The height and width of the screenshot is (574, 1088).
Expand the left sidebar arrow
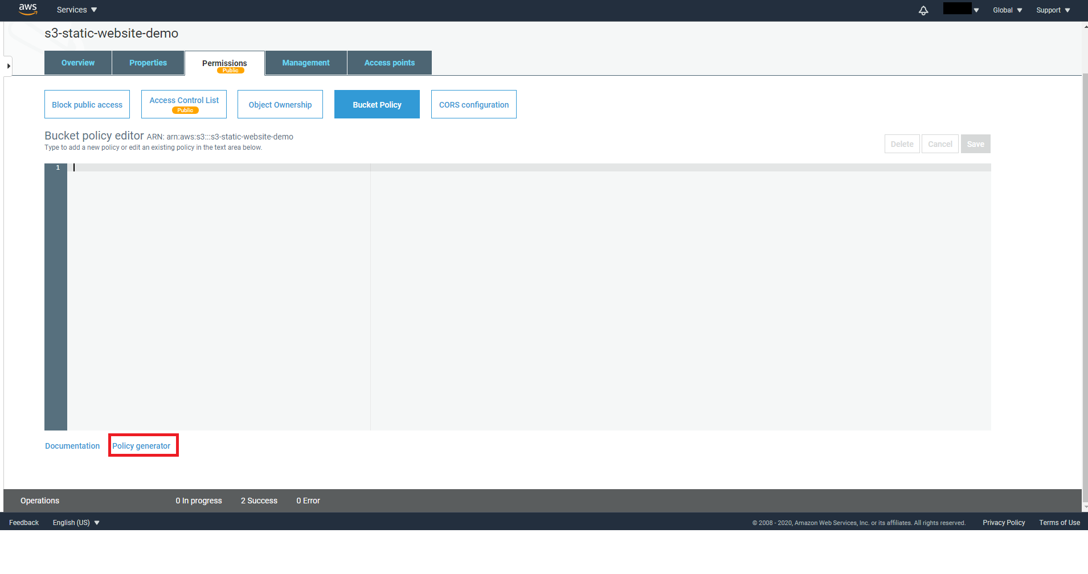(8, 66)
